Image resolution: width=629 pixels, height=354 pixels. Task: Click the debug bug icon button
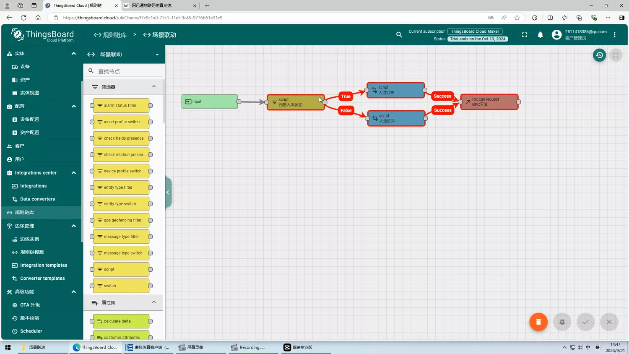point(562,322)
